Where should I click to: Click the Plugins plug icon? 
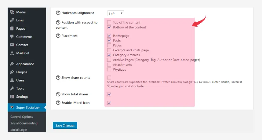coord(12,72)
